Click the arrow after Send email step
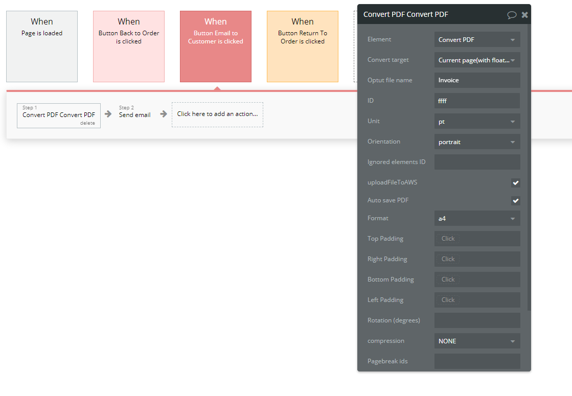The image size is (572, 396). click(164, 114)
